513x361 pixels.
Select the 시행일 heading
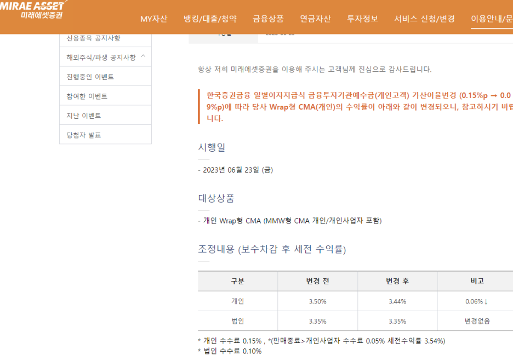(212, 147)
